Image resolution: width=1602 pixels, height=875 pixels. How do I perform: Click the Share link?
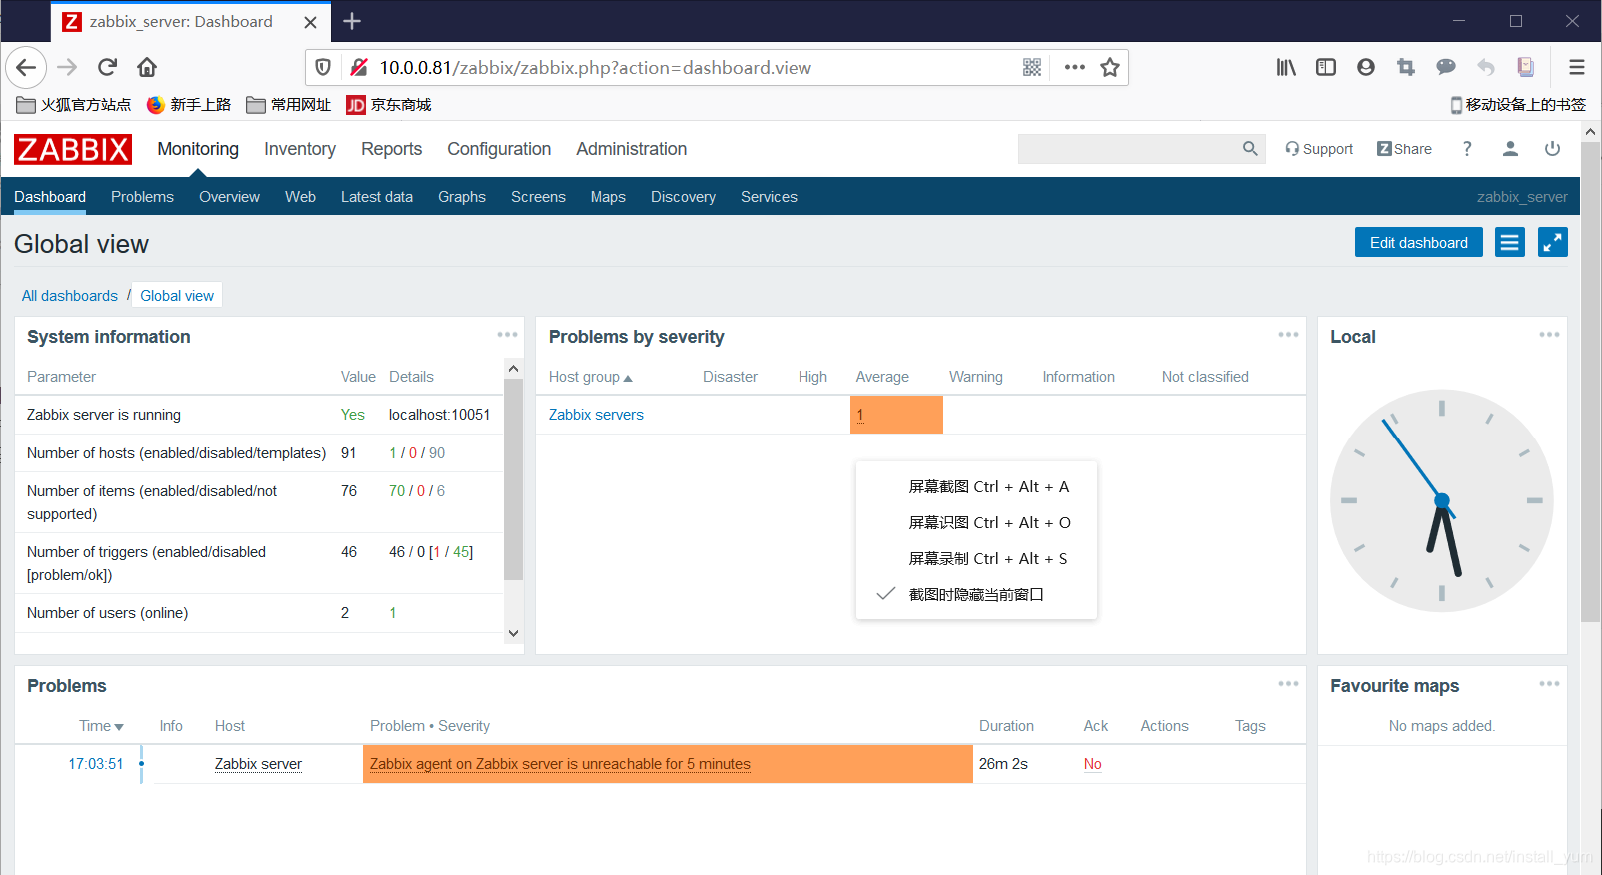[x=1404, y=149]
